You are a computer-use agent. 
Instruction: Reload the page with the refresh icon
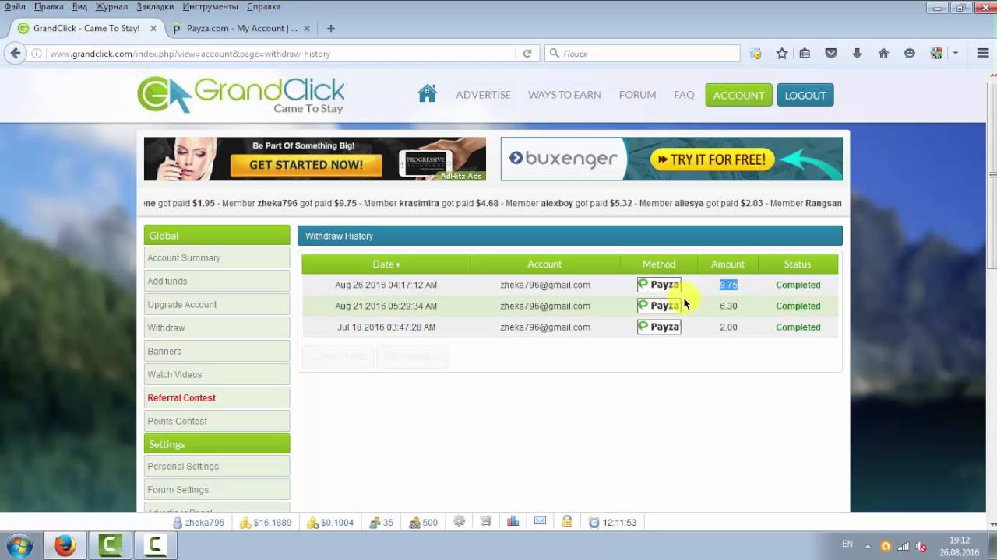tap(527, 54)
